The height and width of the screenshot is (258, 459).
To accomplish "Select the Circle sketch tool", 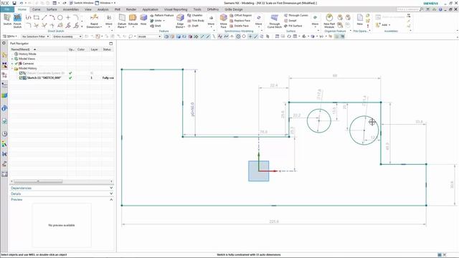I will click(x=60, y=17).
